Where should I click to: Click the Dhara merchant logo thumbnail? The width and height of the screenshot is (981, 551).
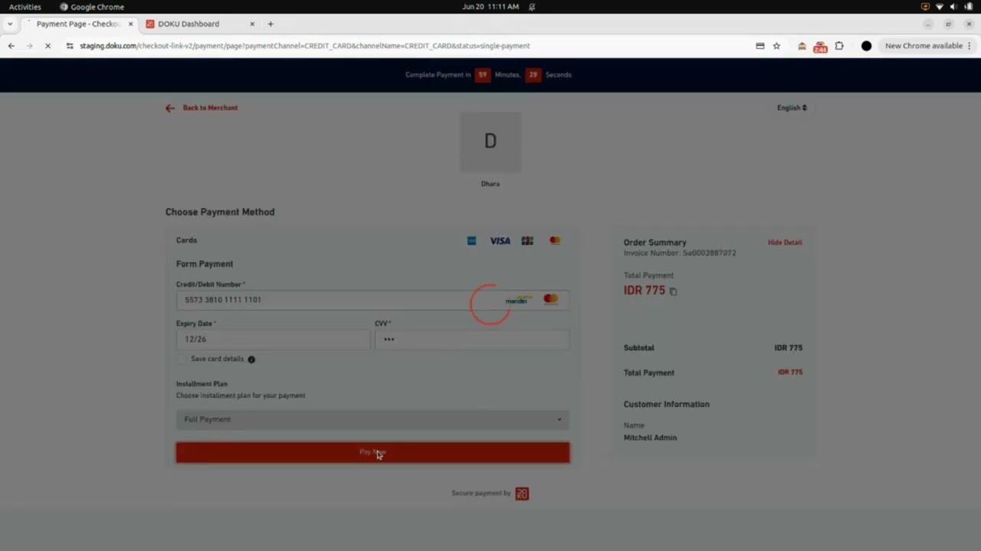(x=490, y=142)
